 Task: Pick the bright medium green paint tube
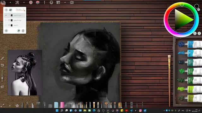pos(190,71)
